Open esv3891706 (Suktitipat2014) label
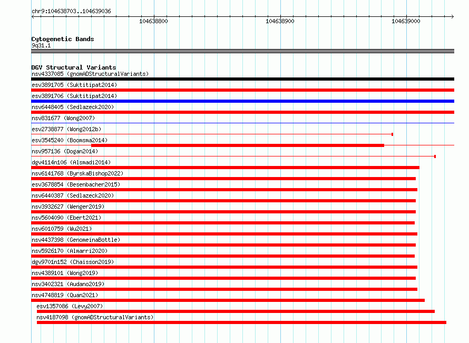 74,96
